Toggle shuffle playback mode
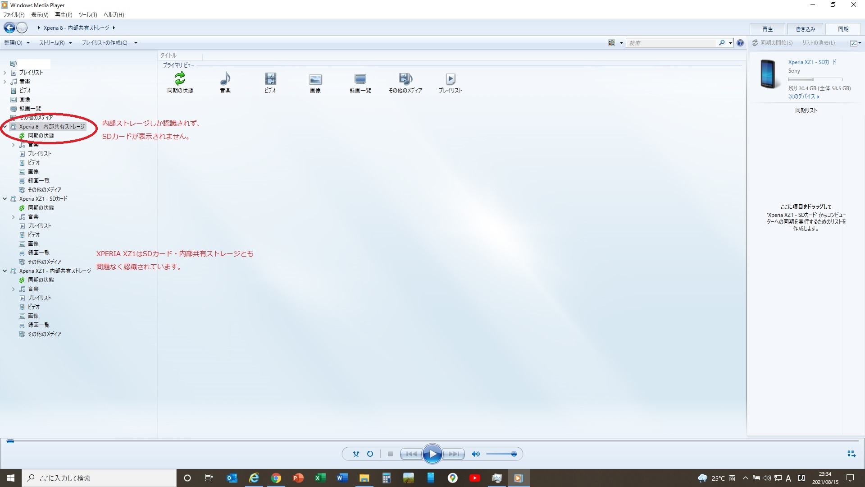The image size is (865, 487). click(356, 454)
